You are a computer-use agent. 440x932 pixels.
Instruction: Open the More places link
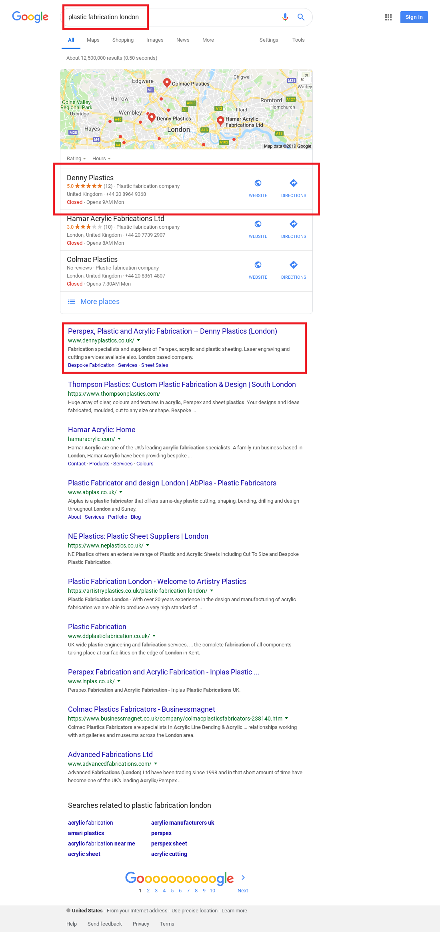tap(100, 302)
